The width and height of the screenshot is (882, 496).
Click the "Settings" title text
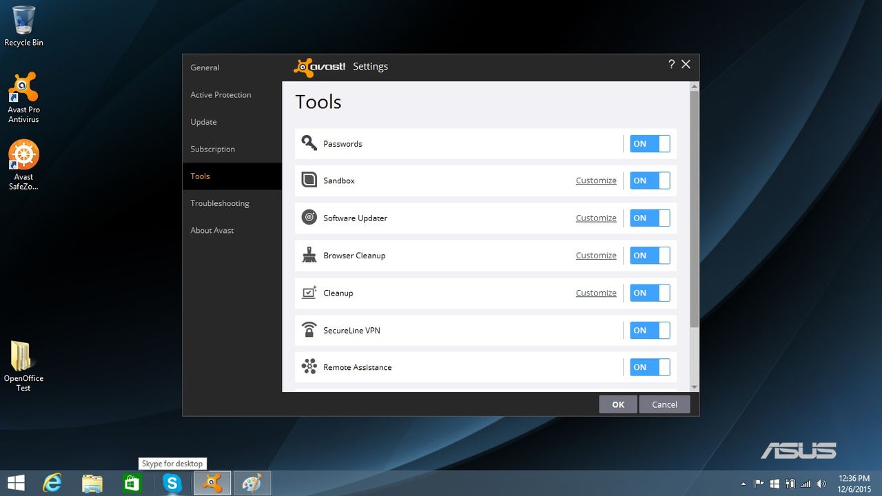pos(370,67)
